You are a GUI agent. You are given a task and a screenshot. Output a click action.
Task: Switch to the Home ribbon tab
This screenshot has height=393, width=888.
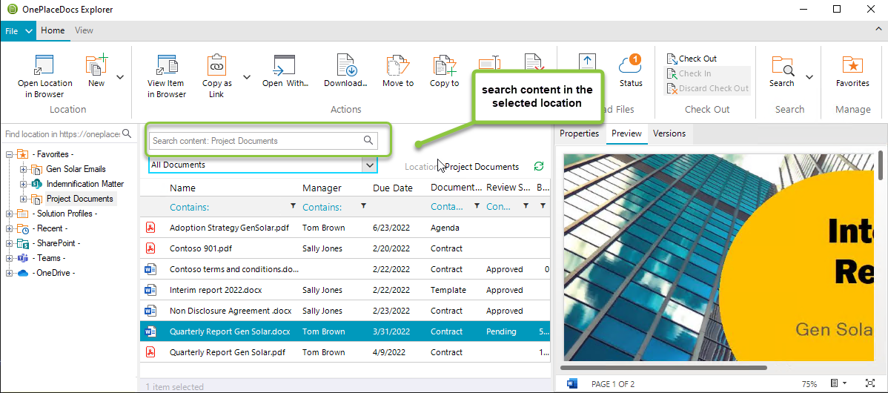[x=53, y=30]
